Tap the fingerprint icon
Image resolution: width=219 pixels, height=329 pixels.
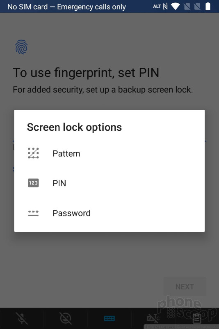[x=21, y=47]
